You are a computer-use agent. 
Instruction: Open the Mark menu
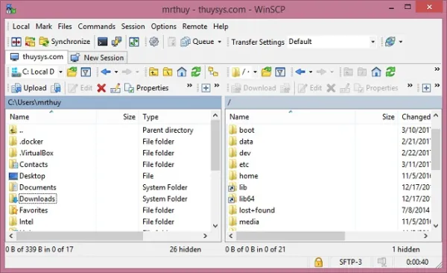(44, 27)
